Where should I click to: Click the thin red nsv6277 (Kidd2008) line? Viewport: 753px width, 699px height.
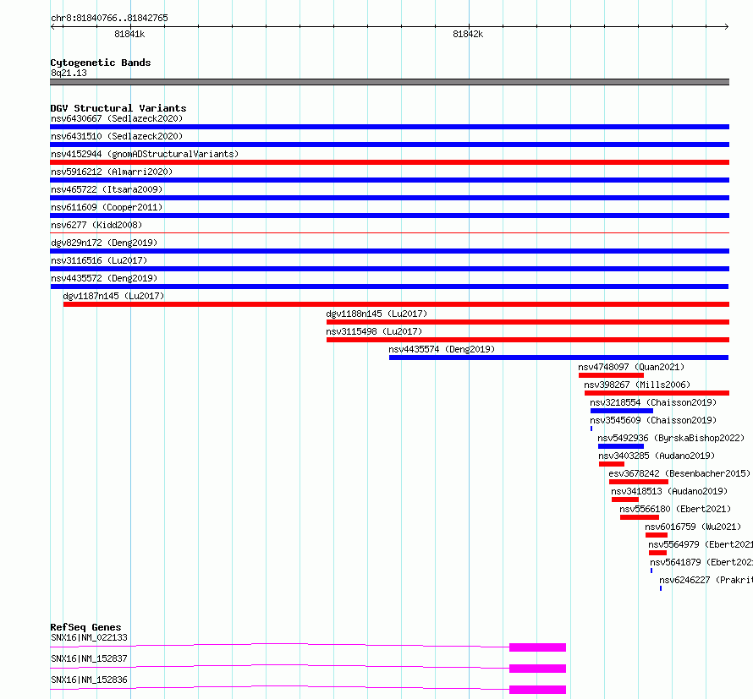[x=389, y=233]
